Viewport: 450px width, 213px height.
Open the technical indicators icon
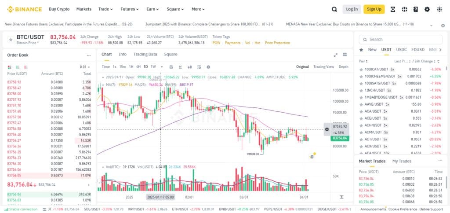pyautogui.click(x=199, y=67)
